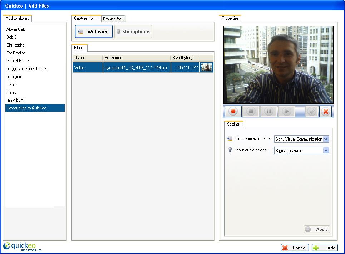Select the Microphone capture button
This screenshot has width=345, height=254.
(x=133, y=31)
